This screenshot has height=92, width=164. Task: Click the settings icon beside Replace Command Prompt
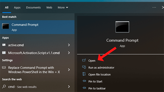point(4,67)
